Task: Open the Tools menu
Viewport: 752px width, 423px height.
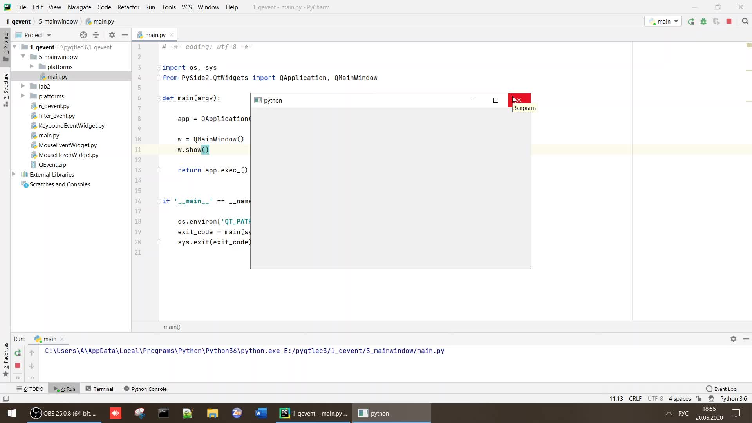Action: point(168,7)
